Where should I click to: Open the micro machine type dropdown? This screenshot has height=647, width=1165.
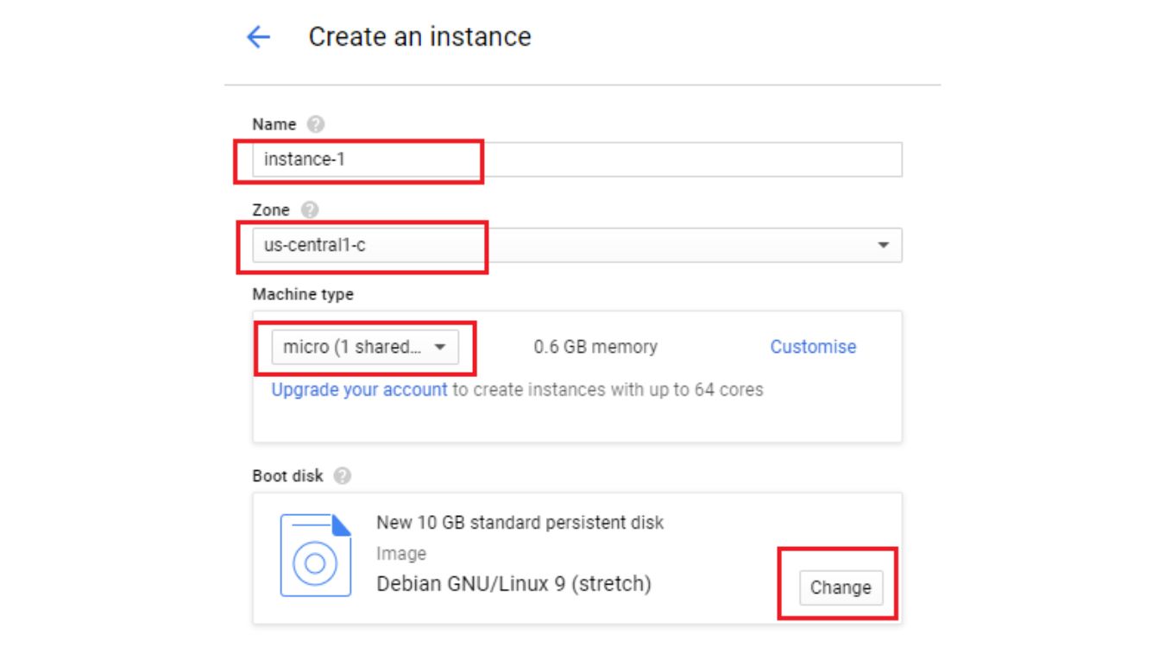pyautogui.click(x=365, y=347)
